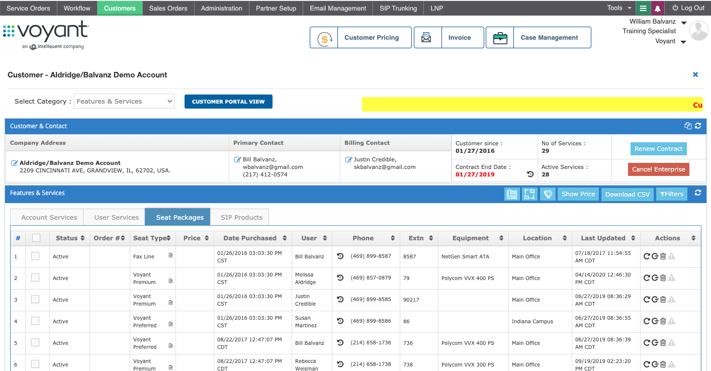This screenshot has width=711, height=371.
Task: Click the globe phone icon beside Show Price
Action: (x=548, y=194)
